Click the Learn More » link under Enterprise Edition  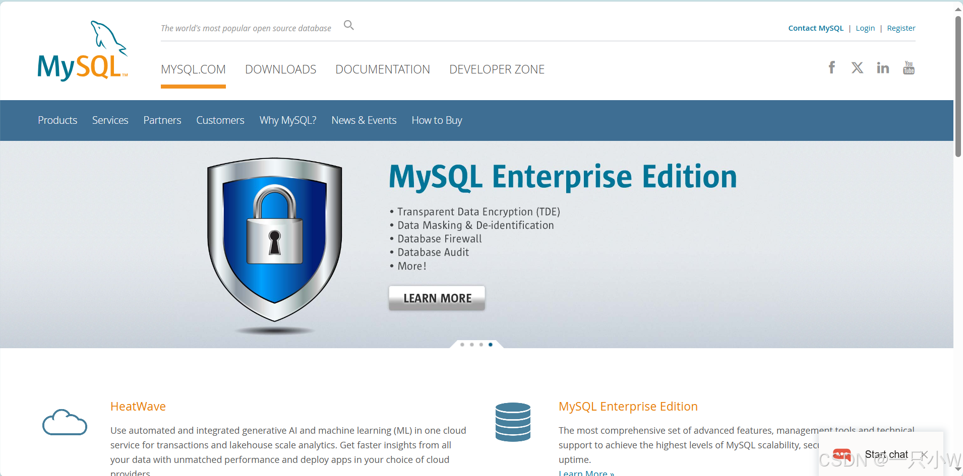[x=586, y=473]
